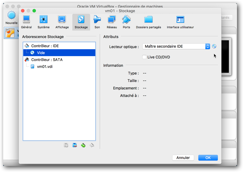Open the Système settings tab
243x172 pixels.
[x=44, y=22]
